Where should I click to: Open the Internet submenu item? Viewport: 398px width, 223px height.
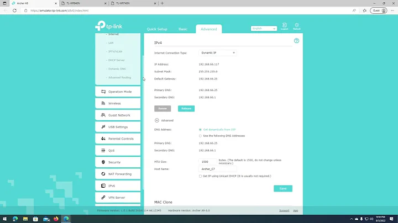point(113,34)
